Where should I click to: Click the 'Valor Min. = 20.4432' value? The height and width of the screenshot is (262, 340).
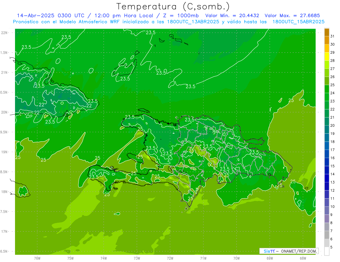click(x=232, y=16)
